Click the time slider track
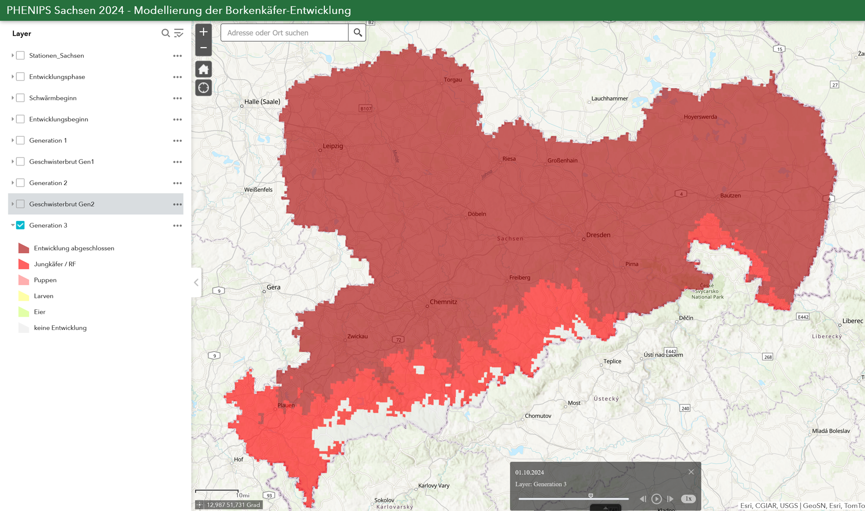This screenshot has height=511, width=865. click(x=574, y=499)
